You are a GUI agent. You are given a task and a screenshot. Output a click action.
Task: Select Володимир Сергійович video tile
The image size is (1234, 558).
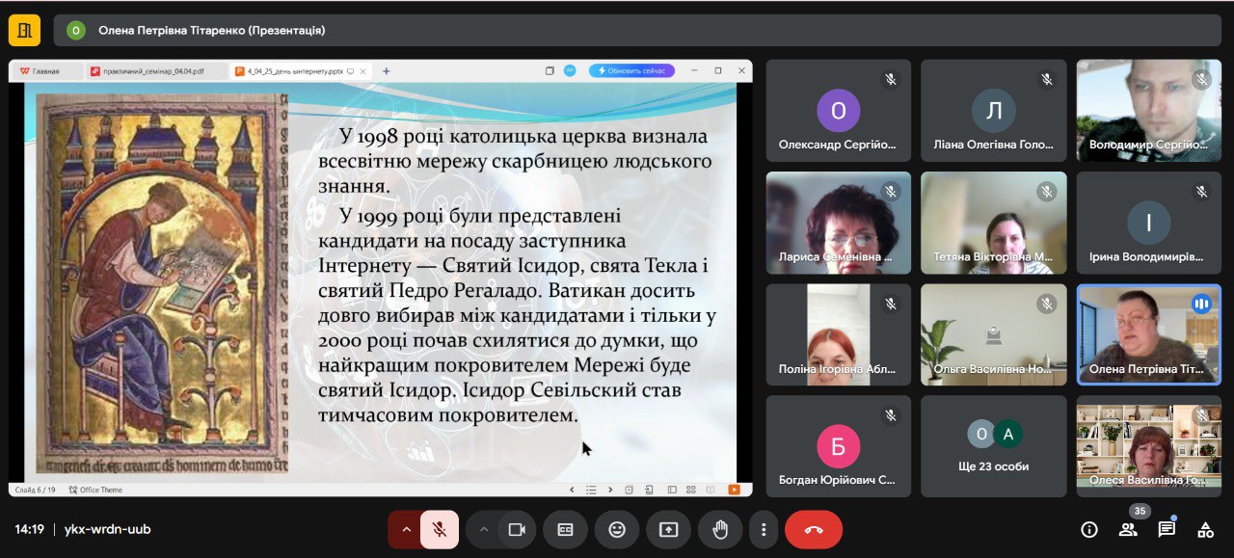tap(1149, 111)
